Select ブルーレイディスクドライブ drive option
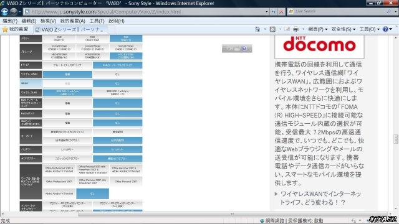Viewport: 399px width, 224px height. 67,65
